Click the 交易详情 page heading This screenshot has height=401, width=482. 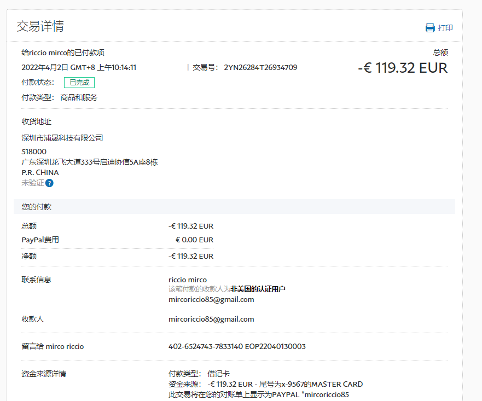pos(40,26)
